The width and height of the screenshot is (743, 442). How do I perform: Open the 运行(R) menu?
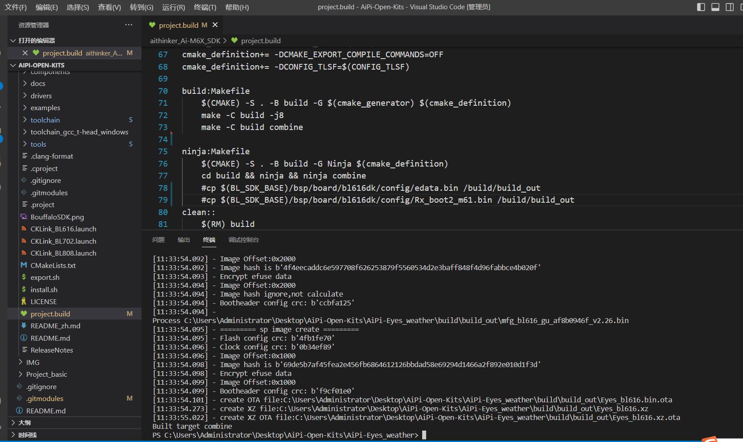(x=174, y=7)
